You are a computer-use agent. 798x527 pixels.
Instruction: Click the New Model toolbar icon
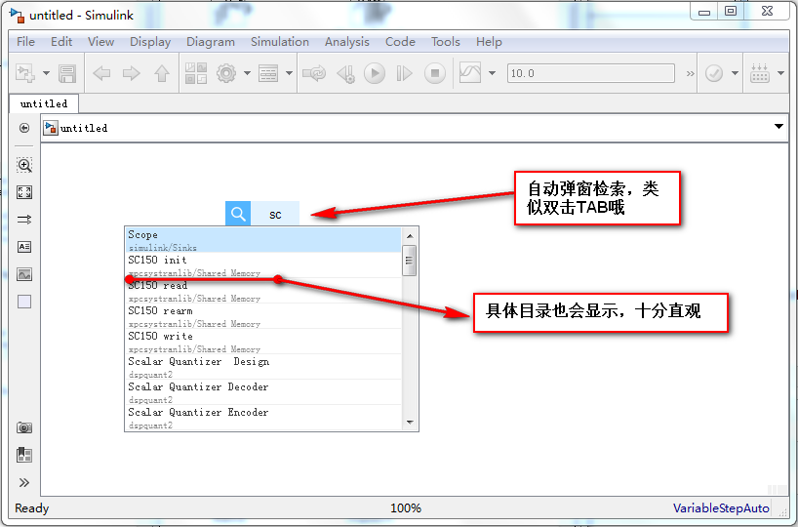(25, 73)
